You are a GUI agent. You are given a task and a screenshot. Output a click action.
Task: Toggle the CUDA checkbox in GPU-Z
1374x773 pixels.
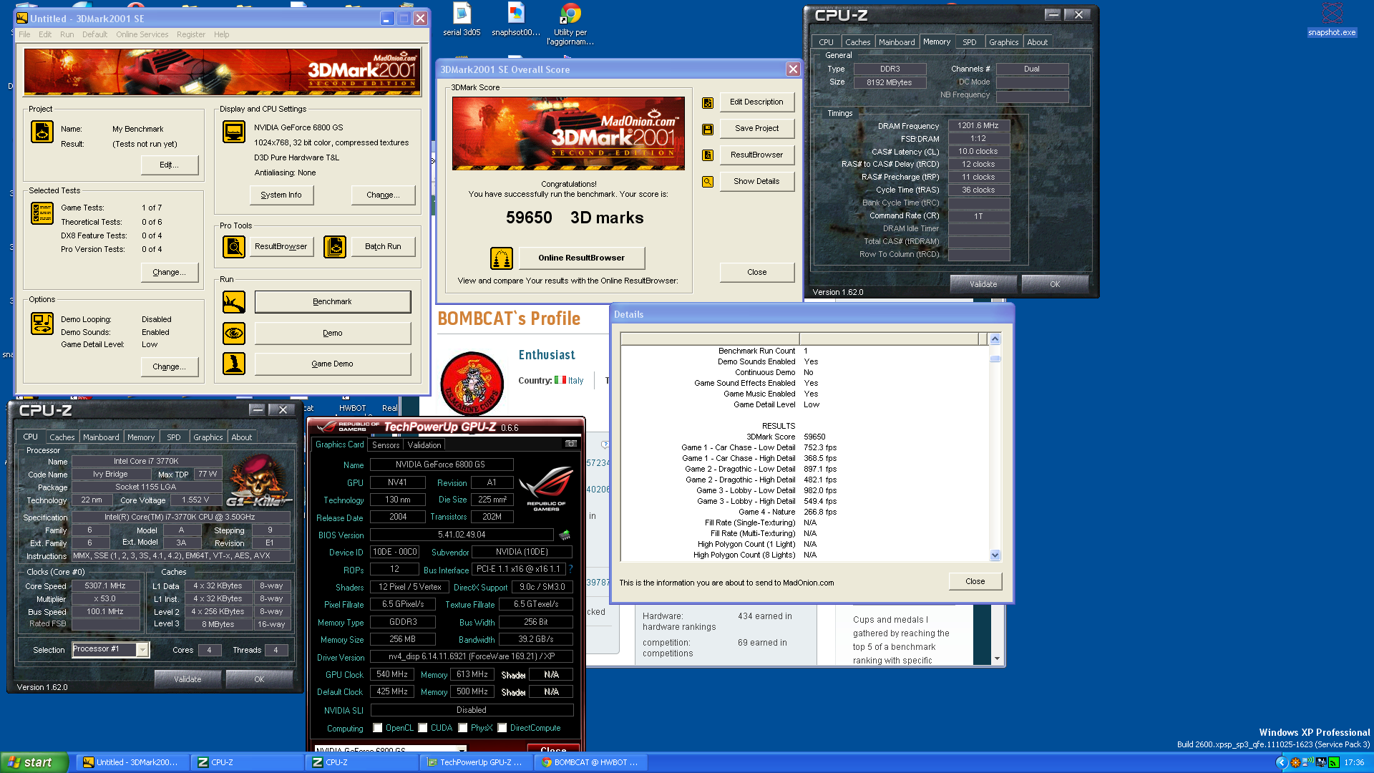(x=423, y=728)
